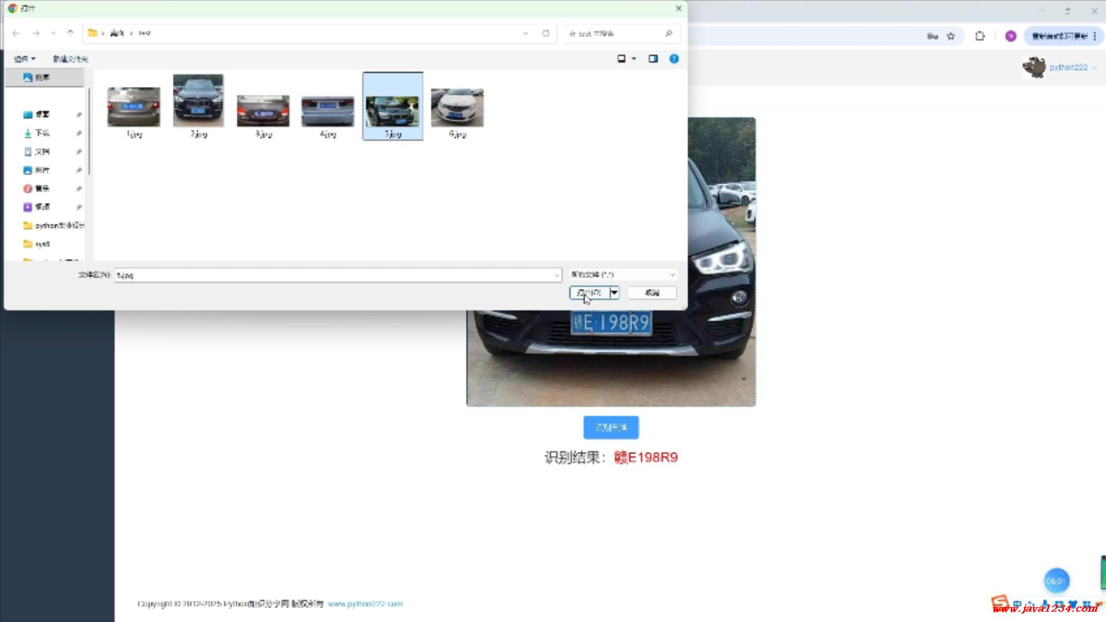Image resolution: width=1106 pixels, height=622 pixels.
Task: Bookmark page with star icon
Action: 951,36
